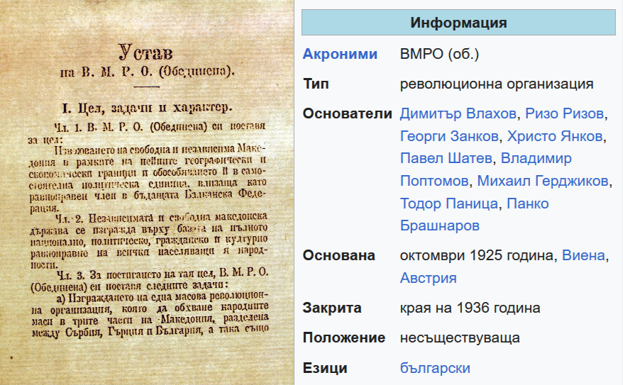Viewport: 623px width, 385px height.
Task: Open the Акроними link
Action: coord(340,54)
